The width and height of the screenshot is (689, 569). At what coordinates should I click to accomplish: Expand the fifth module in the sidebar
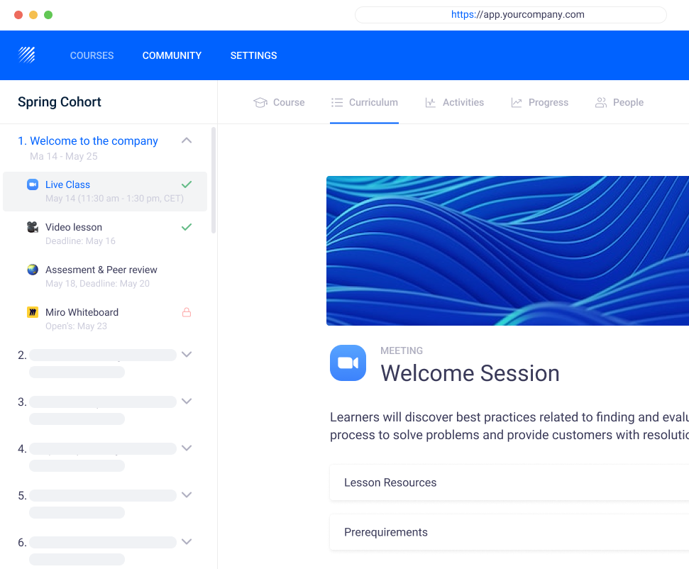click(187, 495)
